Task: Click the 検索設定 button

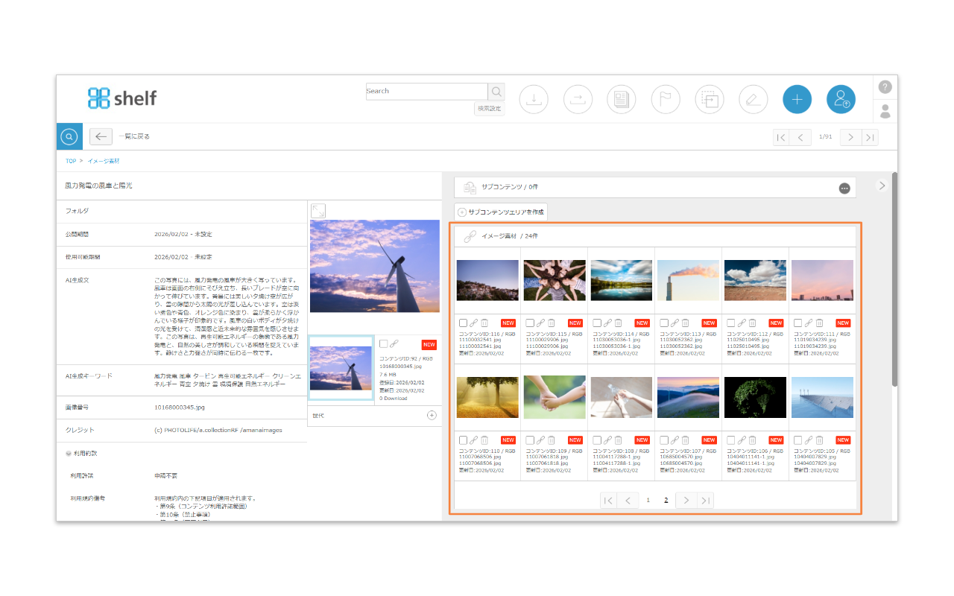Action: coord(489,109)
